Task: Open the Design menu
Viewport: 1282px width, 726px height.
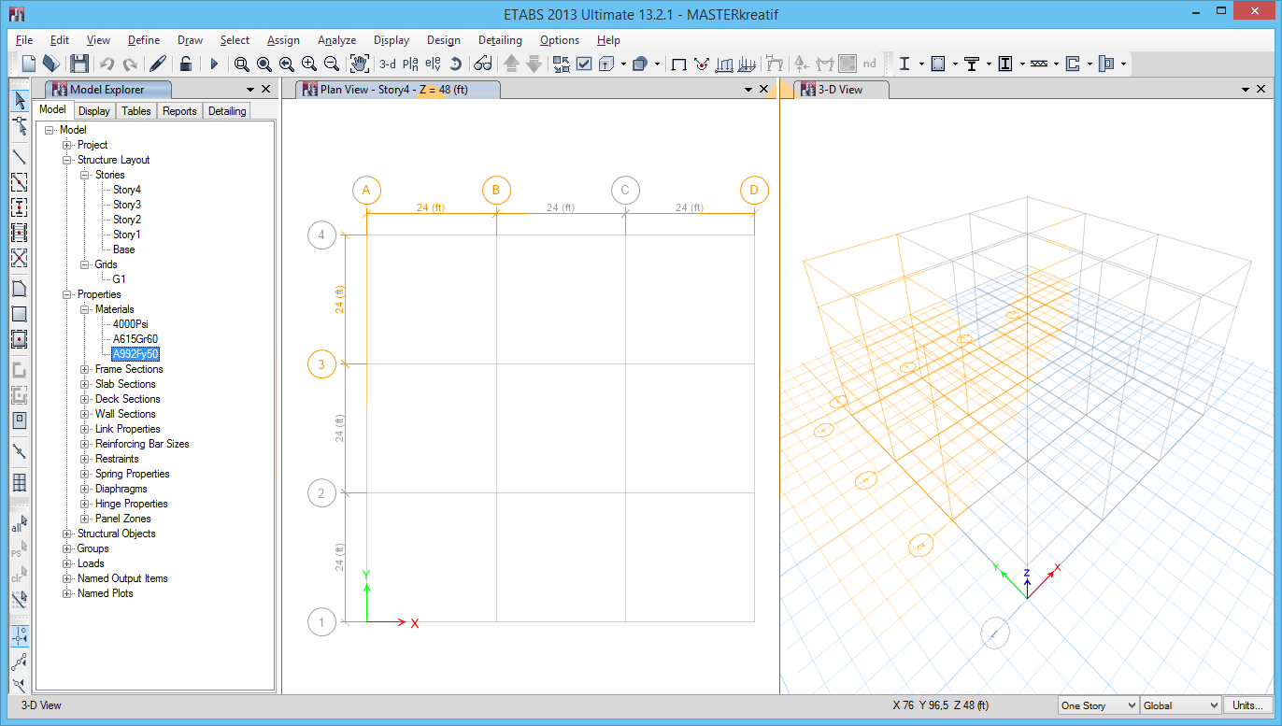Action: pos(444,40)
